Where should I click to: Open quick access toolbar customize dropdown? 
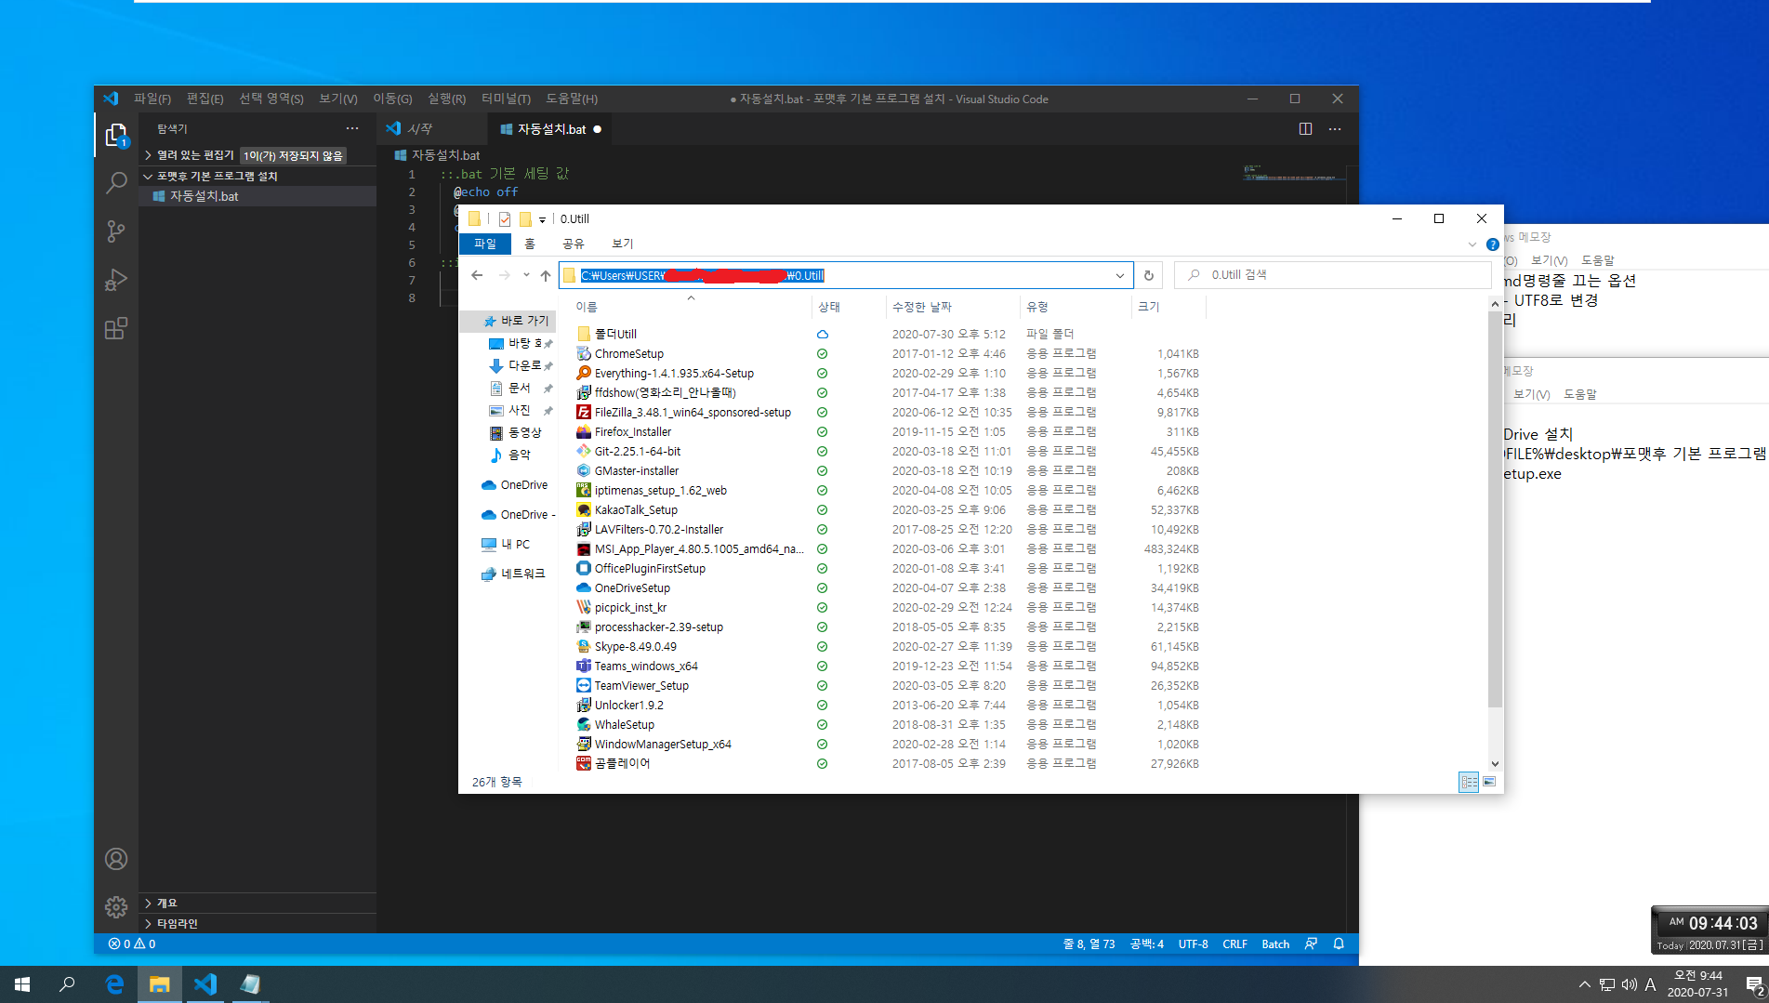(542, 219)
